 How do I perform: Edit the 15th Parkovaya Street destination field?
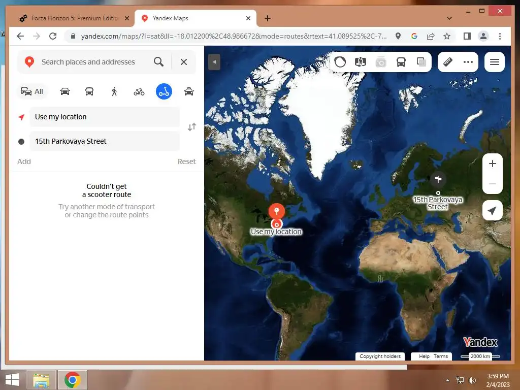point(105,141)
